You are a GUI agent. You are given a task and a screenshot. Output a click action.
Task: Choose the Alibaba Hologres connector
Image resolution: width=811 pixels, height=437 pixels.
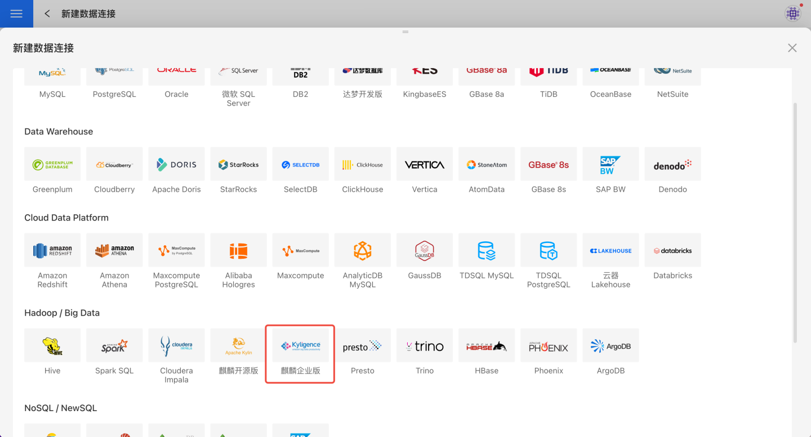(238, 259)
